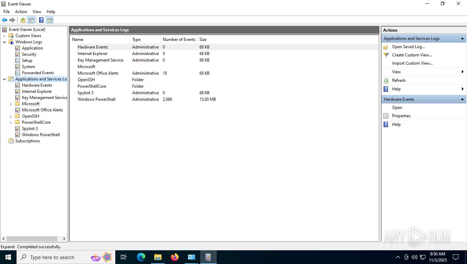Sort by Number of Events column header
Image resolution: width=467 pixels, height=264 pixels.
[x=179, y=40]
